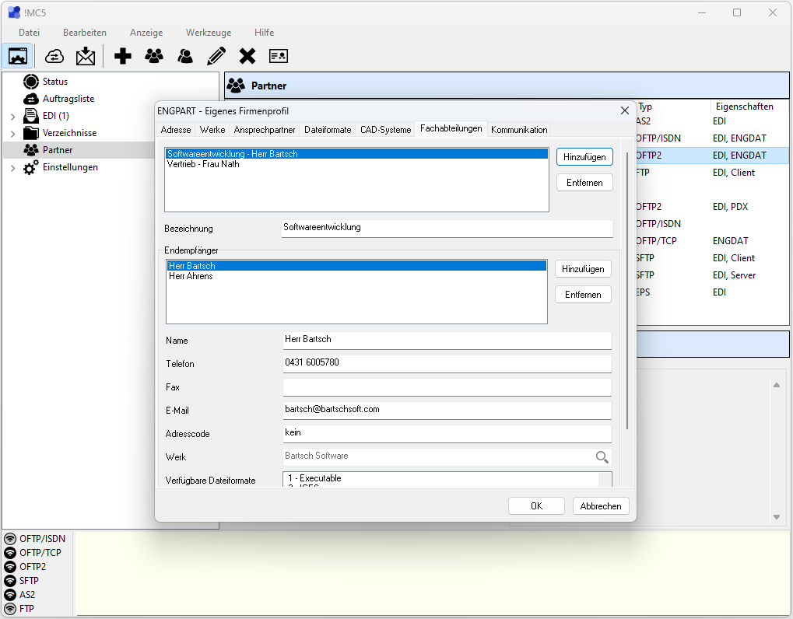Expand the Einstellungen tree node
793x619 pixels.
coord(12,168)
